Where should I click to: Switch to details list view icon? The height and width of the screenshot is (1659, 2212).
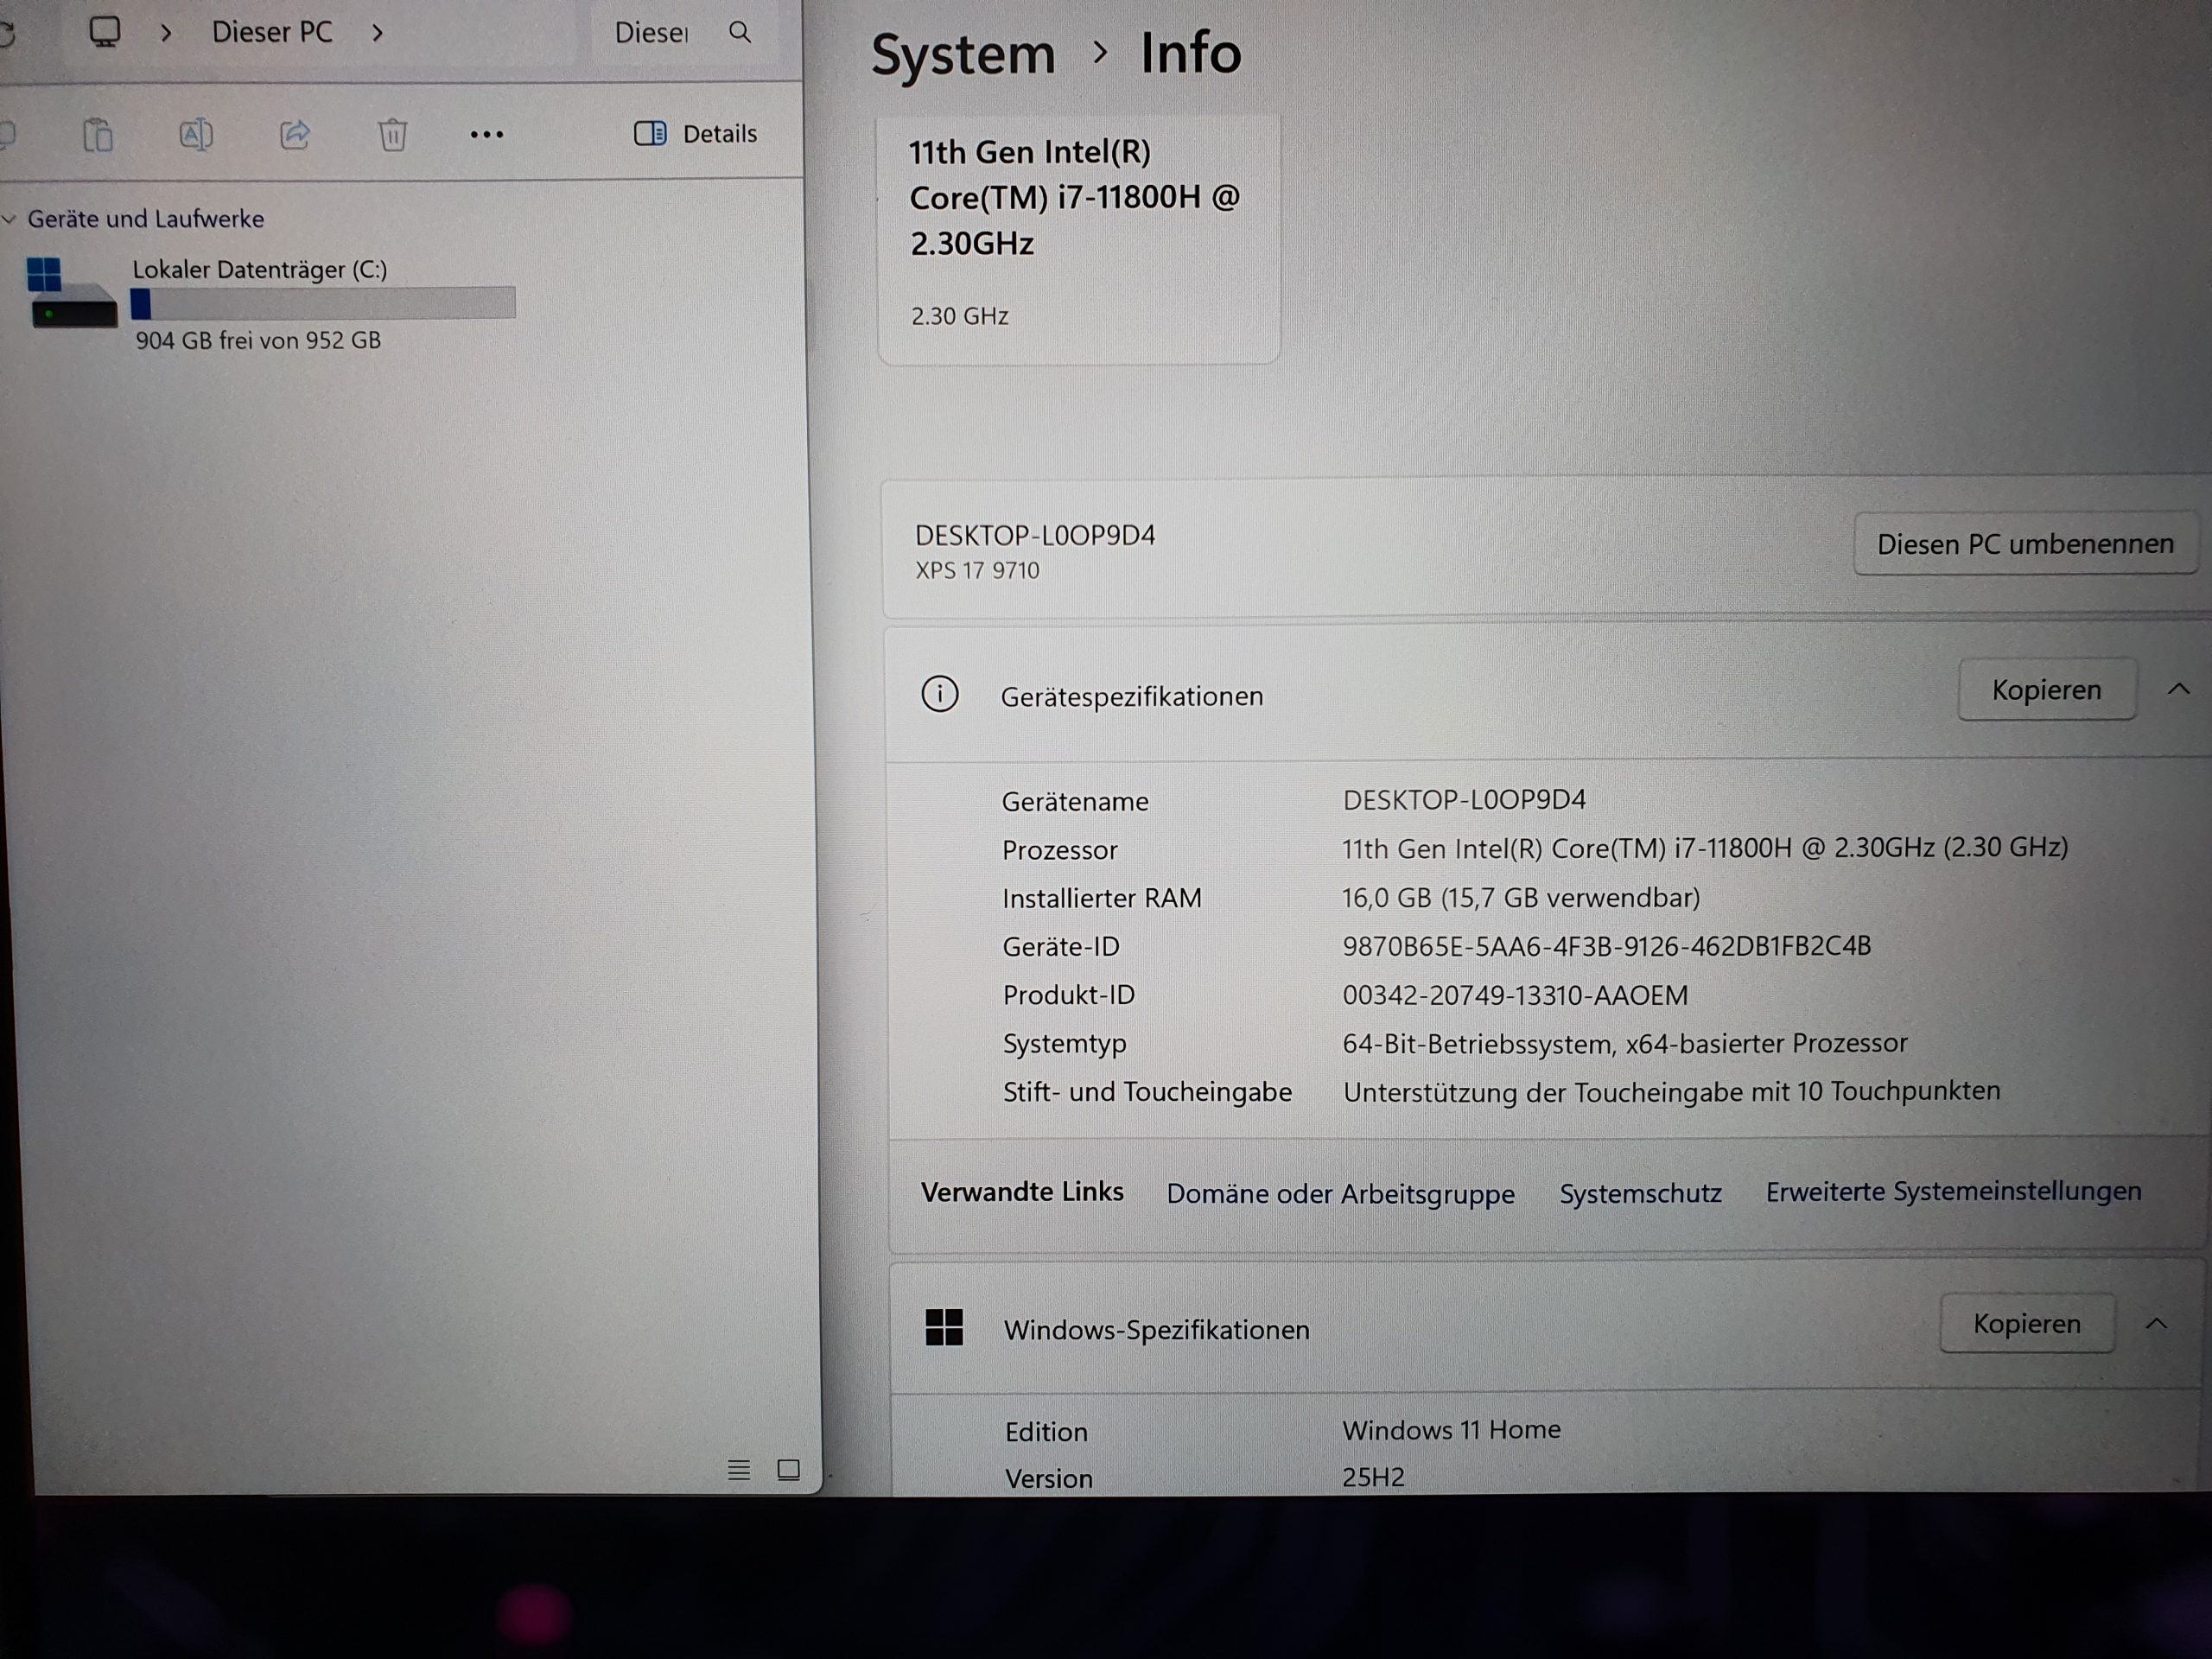click(x=738, y=1469)
